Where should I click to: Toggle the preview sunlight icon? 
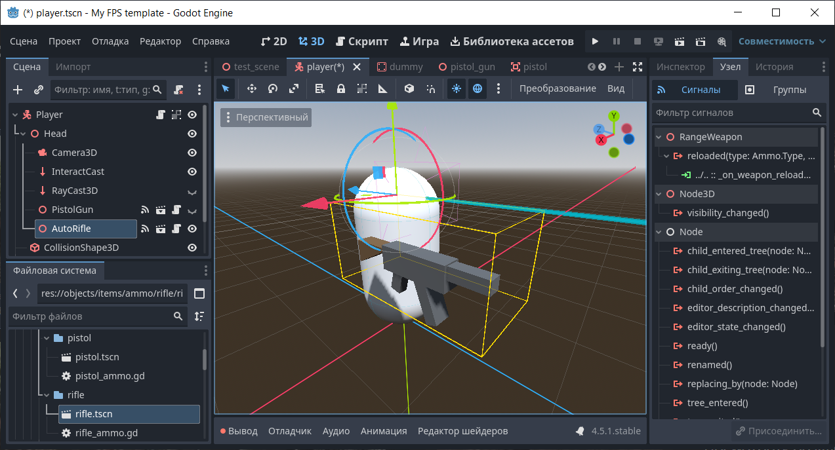tap(457, 88)
